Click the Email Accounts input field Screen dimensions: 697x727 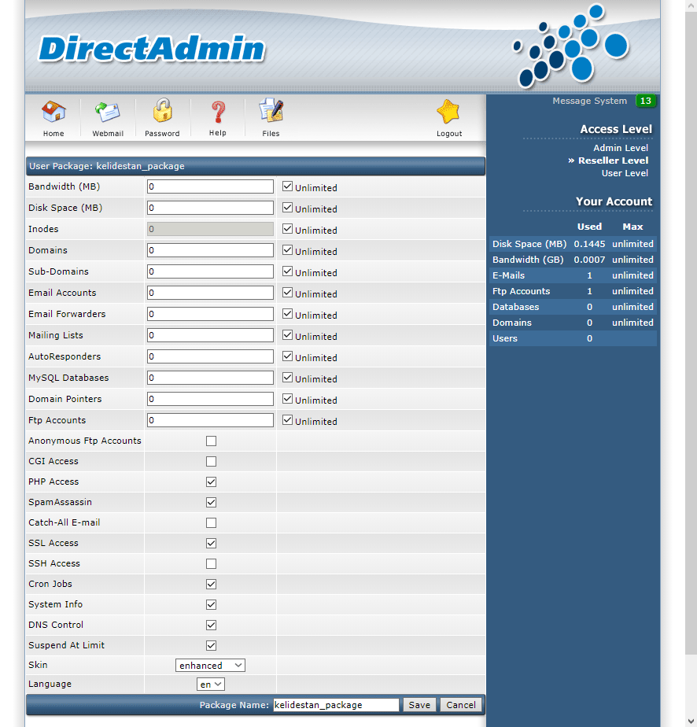tap(210, 293)
